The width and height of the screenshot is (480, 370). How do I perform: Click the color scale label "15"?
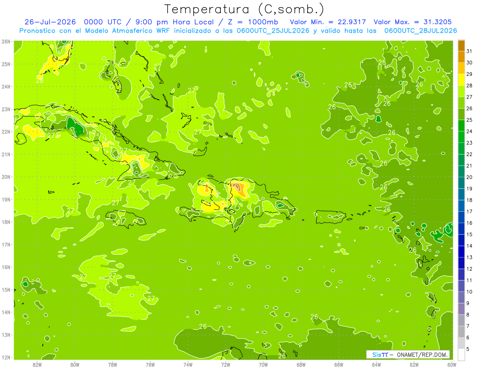(x=470, y=235)
